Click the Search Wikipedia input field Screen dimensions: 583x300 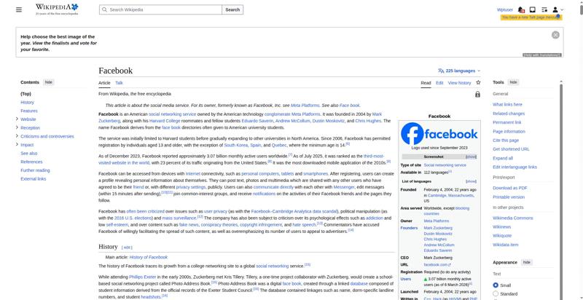[x=160, y=9]
